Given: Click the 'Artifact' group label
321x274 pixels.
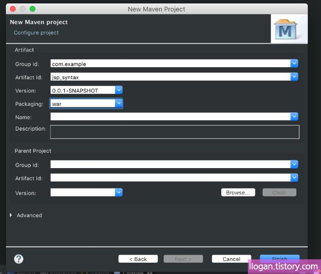Looking at the screenshot, I should point(24,50).
